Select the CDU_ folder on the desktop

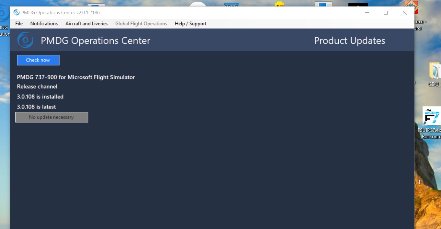[x=435, y=71]
